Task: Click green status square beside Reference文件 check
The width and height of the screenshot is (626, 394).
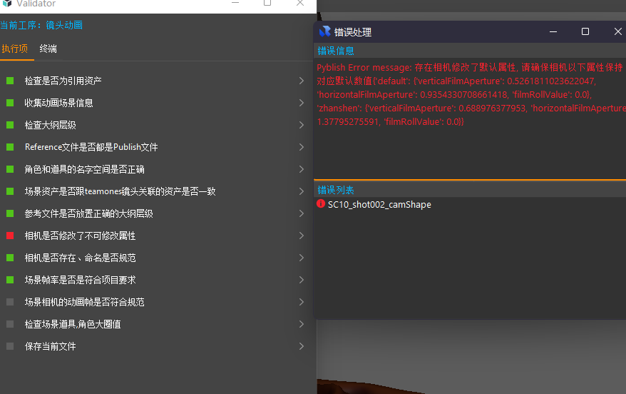Action: 10,147
